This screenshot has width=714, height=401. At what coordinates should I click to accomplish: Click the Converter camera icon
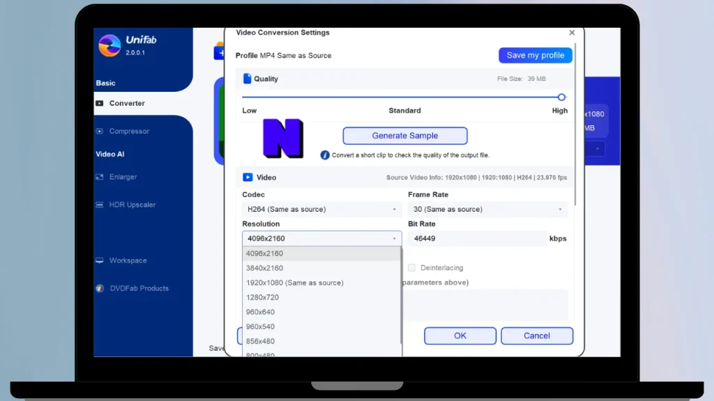pyautogui.click(x=99, y=103)
